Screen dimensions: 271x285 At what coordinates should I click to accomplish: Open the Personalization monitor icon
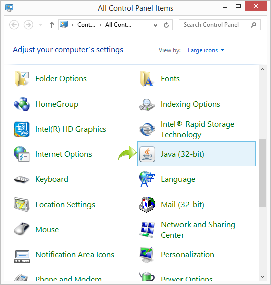tap(146, 255)
